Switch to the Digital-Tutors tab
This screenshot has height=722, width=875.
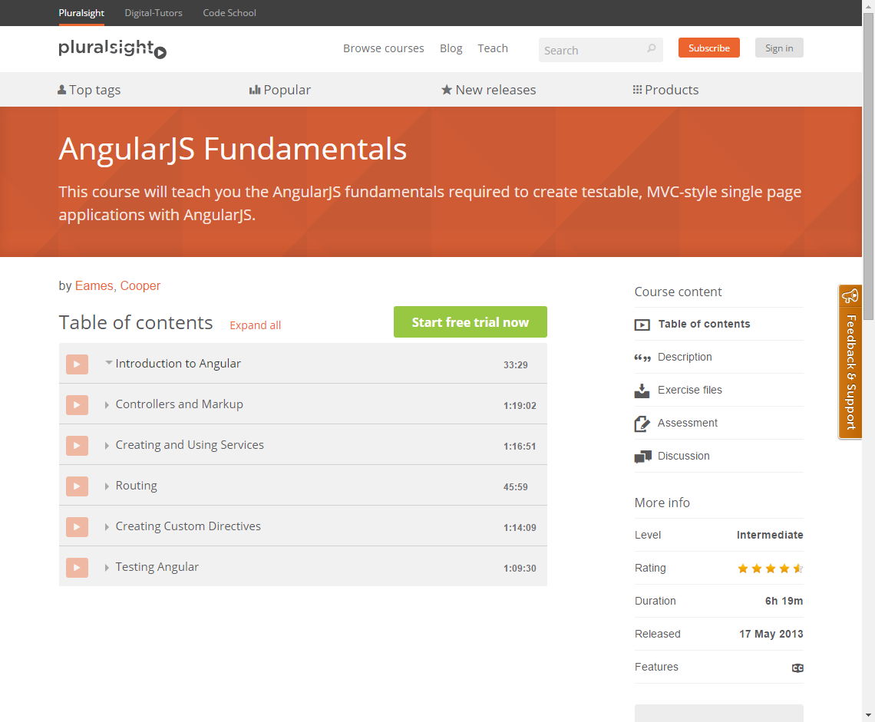[x=154, y=13]
